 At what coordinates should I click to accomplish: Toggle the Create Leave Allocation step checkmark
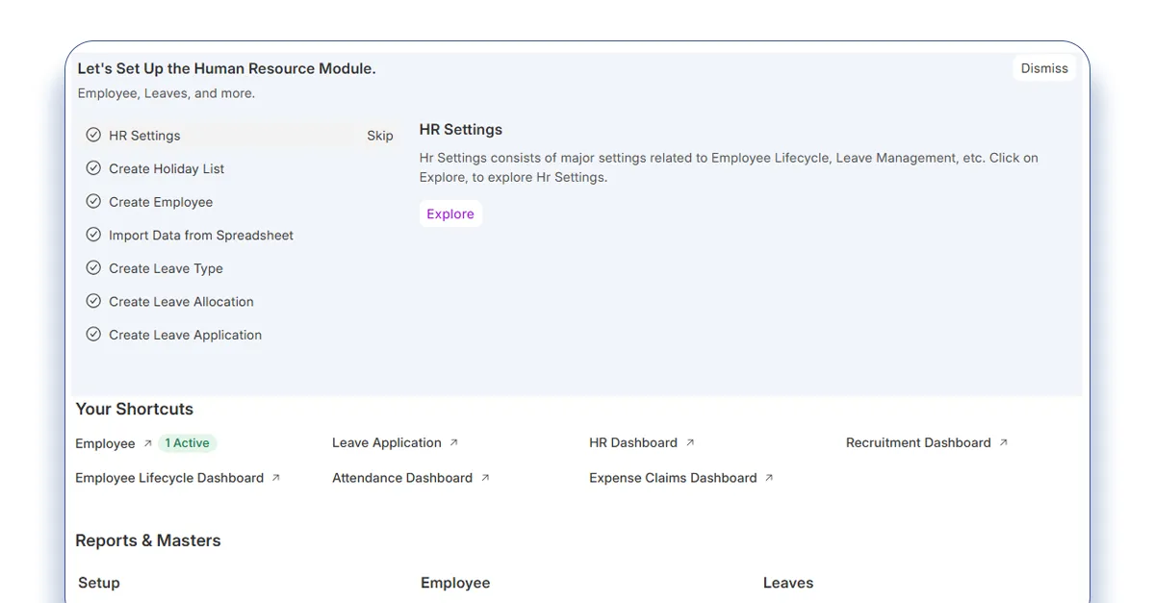(93, 301)
